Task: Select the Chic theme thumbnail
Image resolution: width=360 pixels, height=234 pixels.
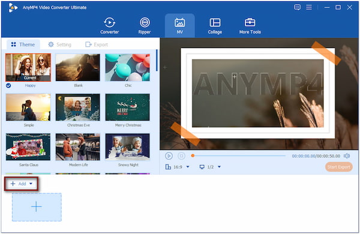Action: [127, 68]
